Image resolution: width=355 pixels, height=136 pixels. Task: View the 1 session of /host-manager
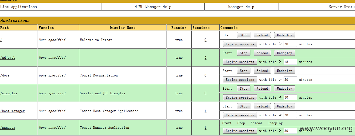pos(205,111)
